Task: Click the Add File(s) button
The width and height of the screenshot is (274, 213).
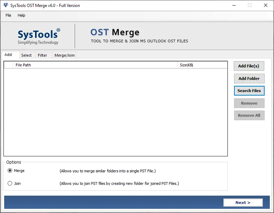Action: pyautogui.click(x=249, y=66)
